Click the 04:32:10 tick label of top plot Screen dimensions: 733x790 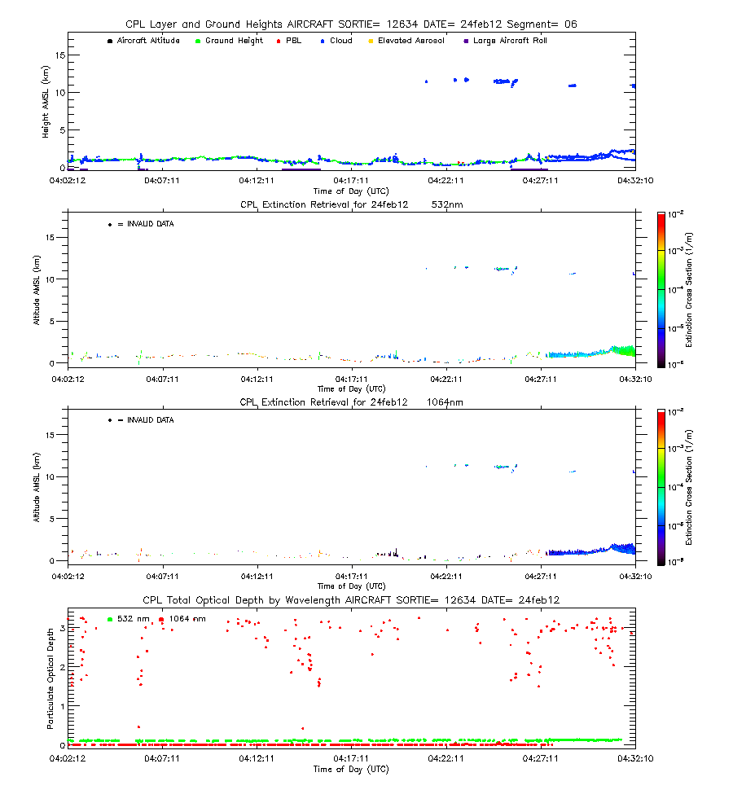[635, 180]
